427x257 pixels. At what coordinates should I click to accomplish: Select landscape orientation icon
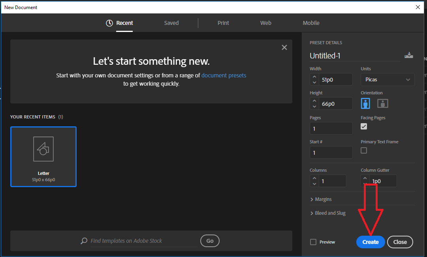383,103
